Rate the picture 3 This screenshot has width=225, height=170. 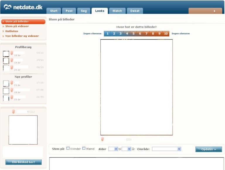pos(120,34)
